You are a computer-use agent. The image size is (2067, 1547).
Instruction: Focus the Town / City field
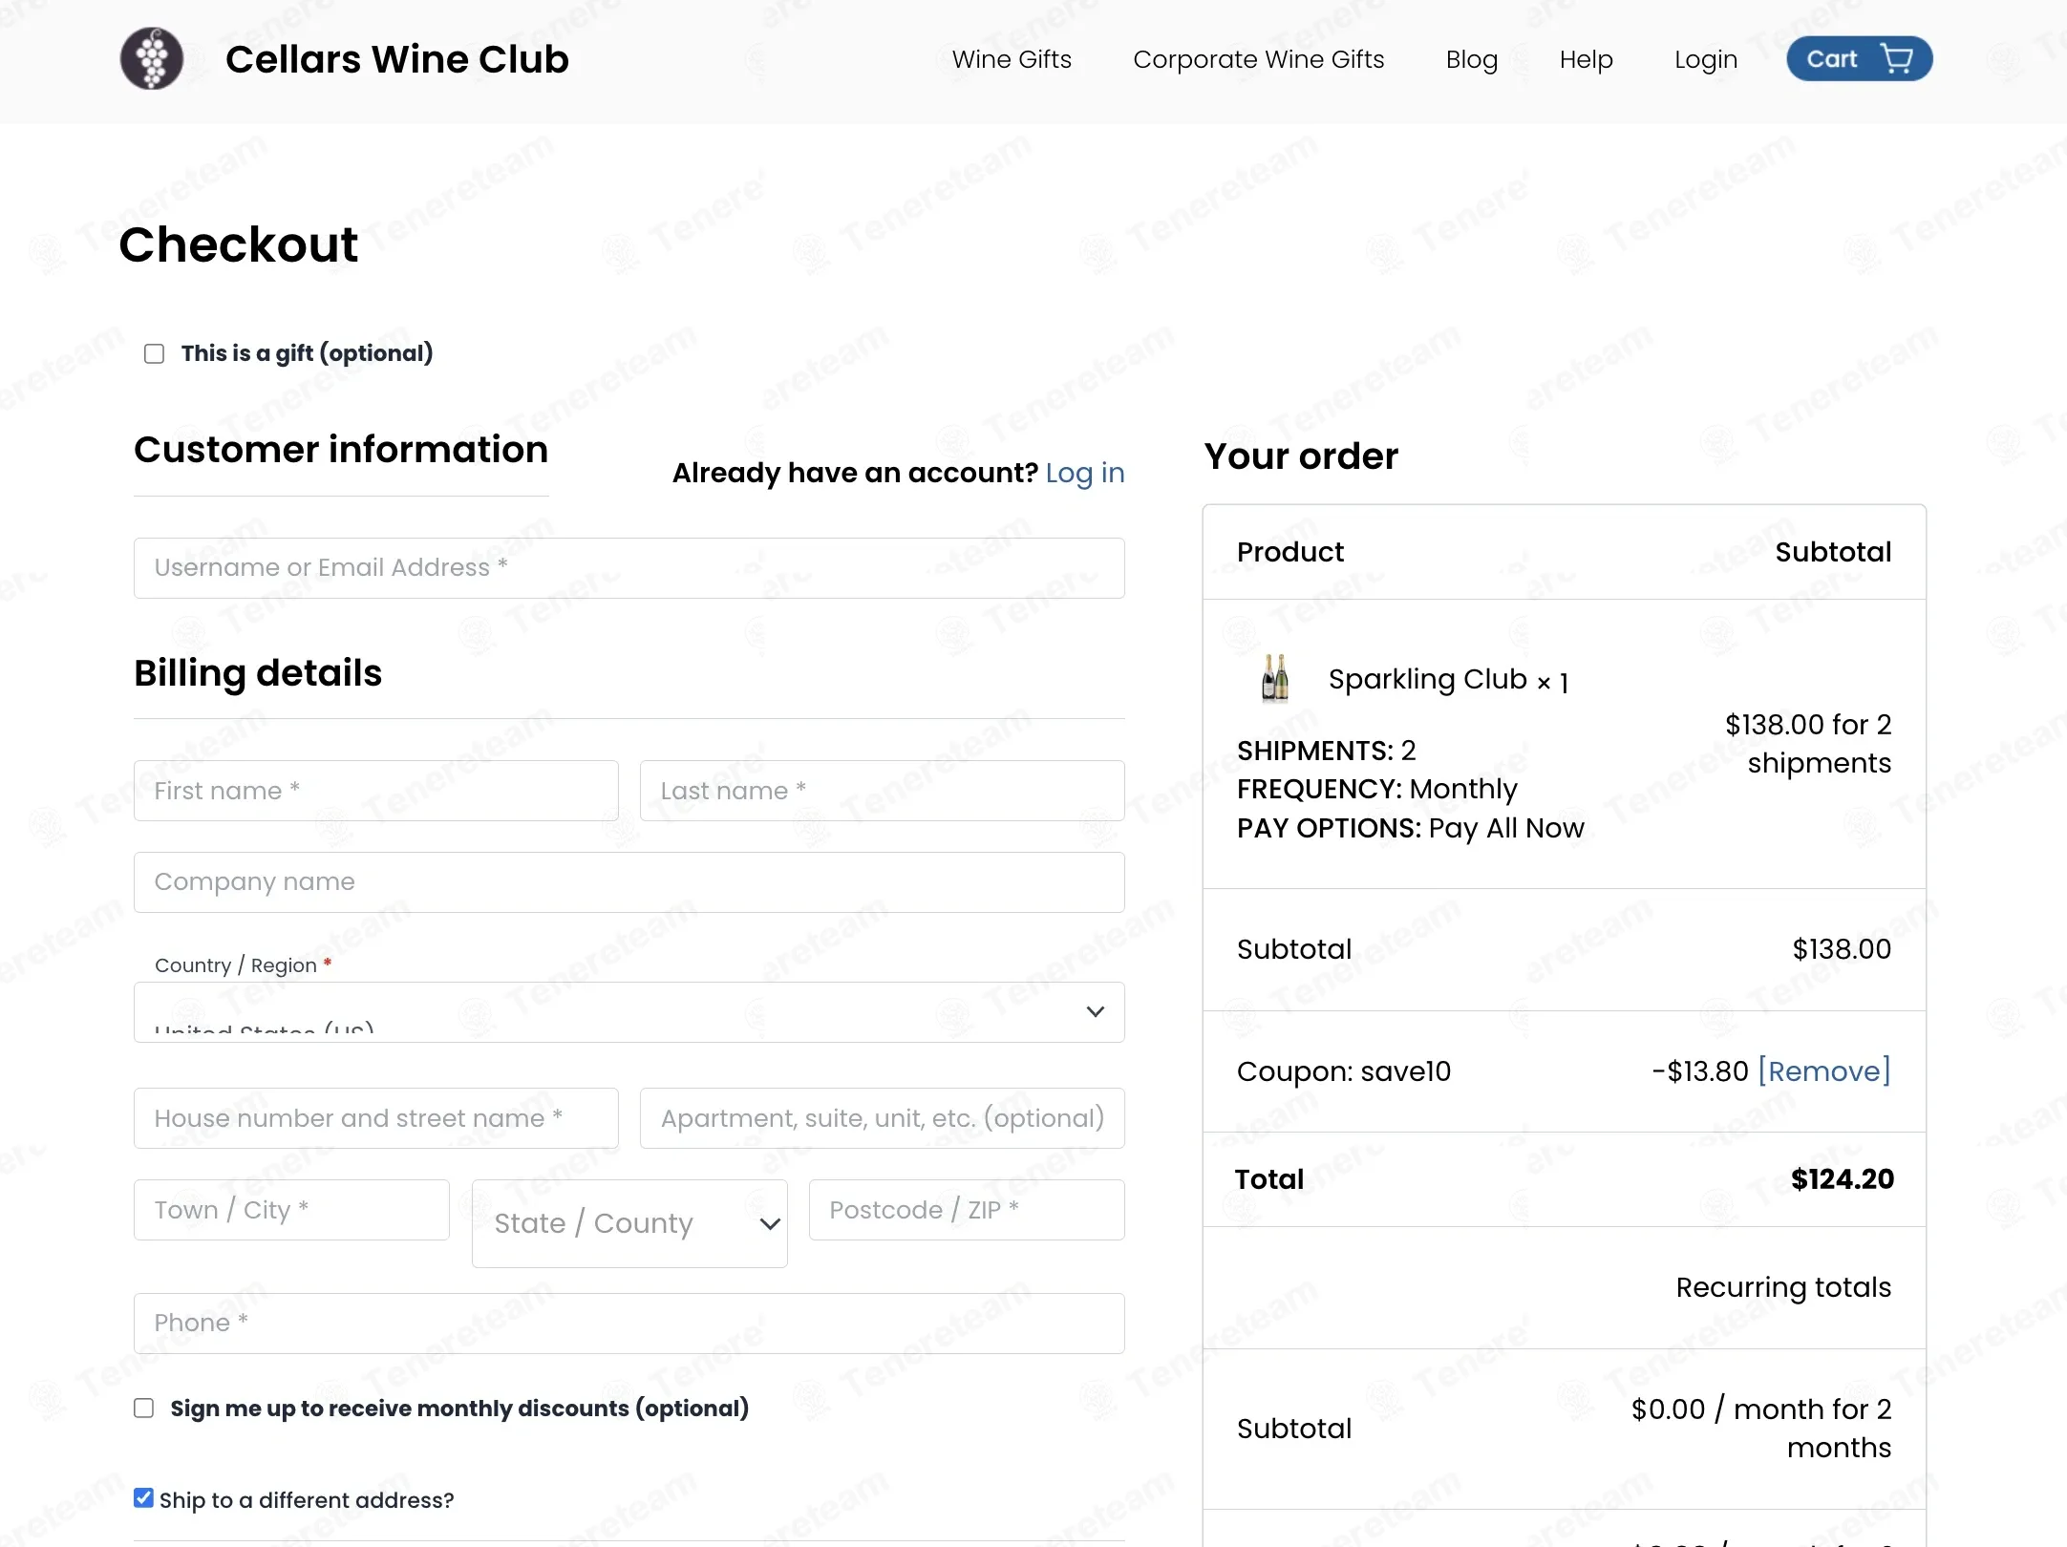pyautogui.click(x=291, y=1210)
